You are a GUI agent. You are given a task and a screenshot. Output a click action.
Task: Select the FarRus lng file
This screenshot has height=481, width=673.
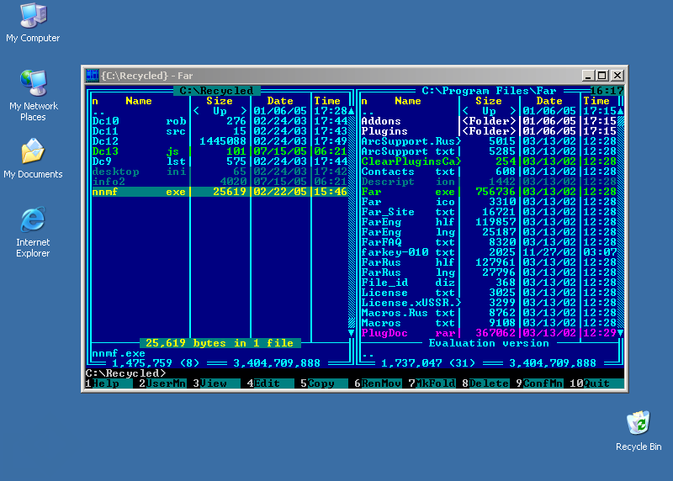point(489,272)
